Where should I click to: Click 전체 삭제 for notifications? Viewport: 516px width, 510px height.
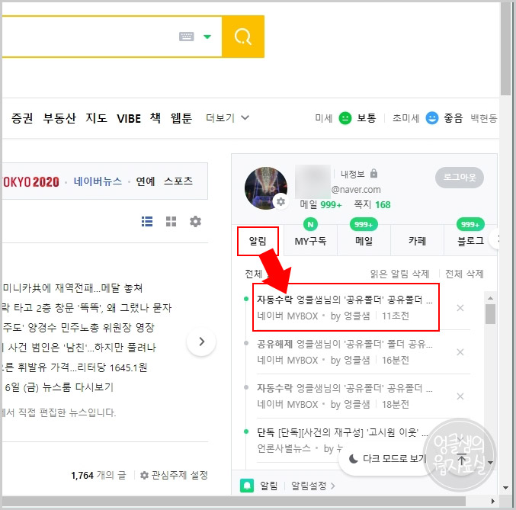(x=464, y=274)
